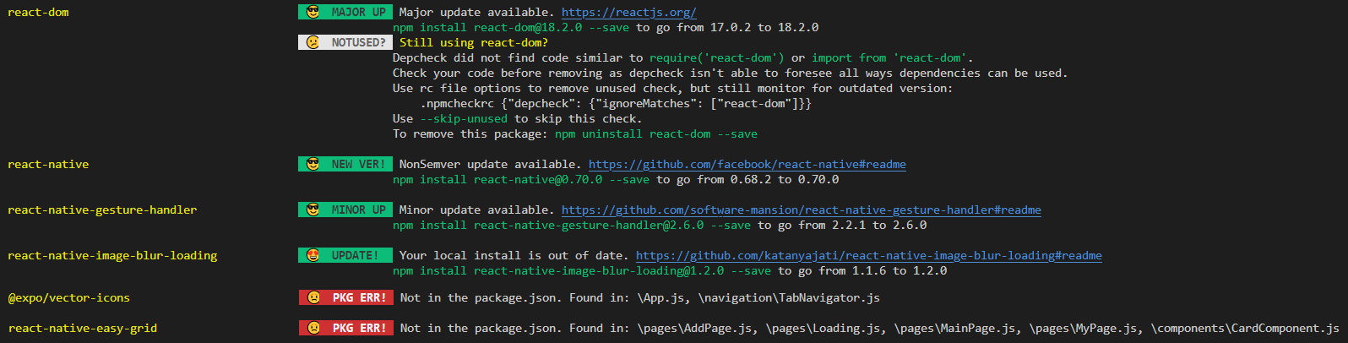Click the 'to go from 1.1.6 to 1.2.0' text
The height and width of the screenshot is (343, 1348).
tap(862, 271)
